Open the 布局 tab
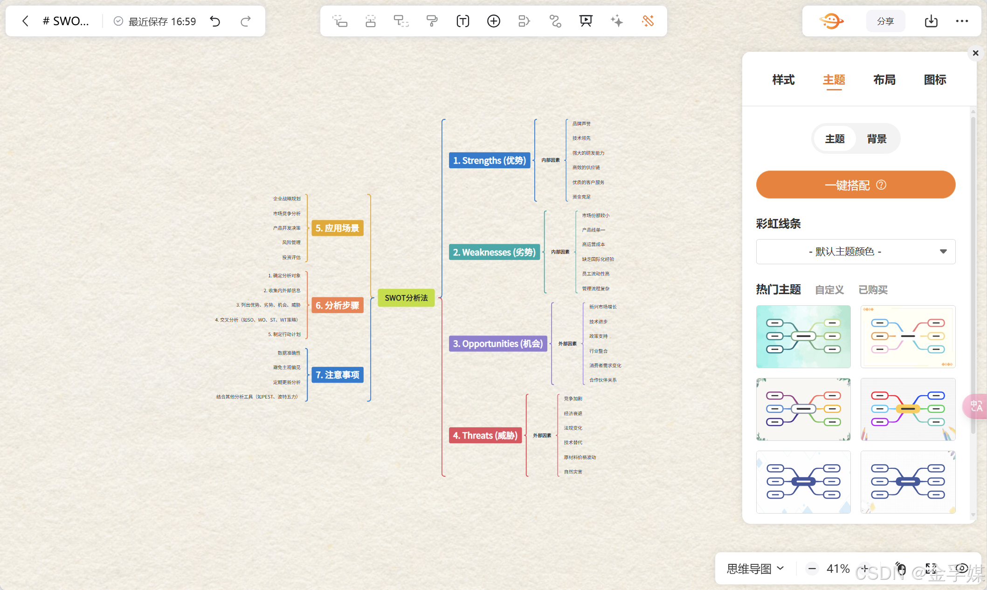 coord(884,80)
